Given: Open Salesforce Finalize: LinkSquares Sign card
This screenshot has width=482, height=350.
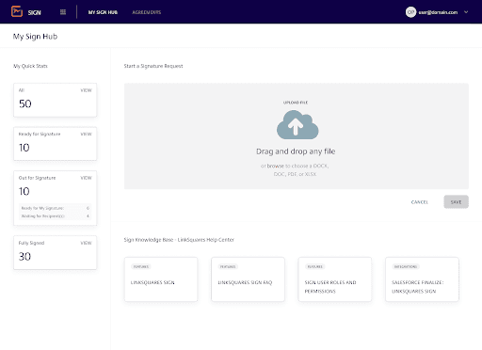Looking at the screenshot, I should click(422, 279).
